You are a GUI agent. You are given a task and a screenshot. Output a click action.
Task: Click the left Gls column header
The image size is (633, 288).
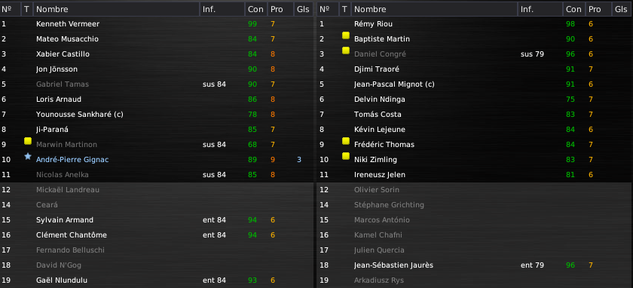coord(303,9)
